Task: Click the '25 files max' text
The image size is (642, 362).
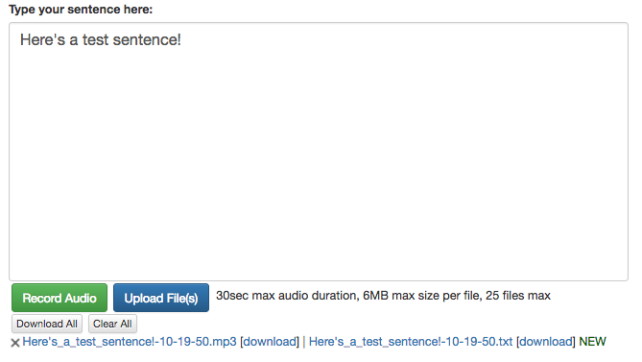Action: tap(518, 296)
